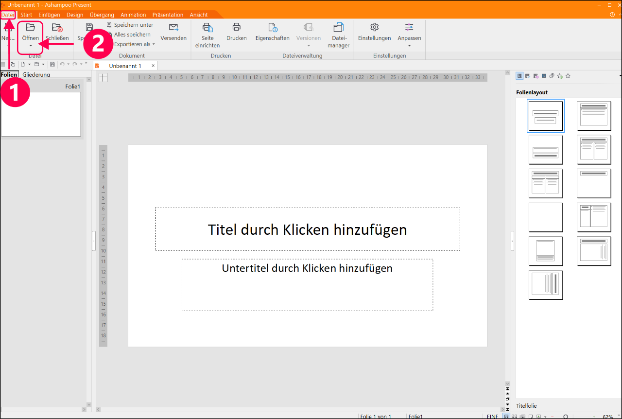
Task: Open Einstellungen gear icon
Action: tap(374, 27)
